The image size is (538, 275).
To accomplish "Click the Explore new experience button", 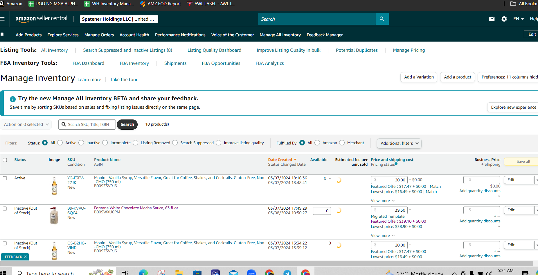I will coord(513,107).
